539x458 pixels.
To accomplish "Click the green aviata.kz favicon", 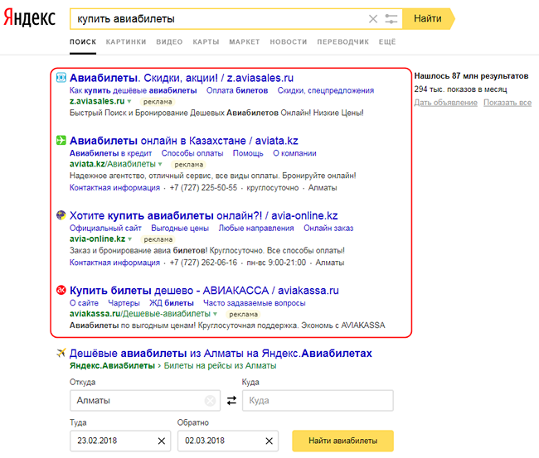I will point(61,141).
